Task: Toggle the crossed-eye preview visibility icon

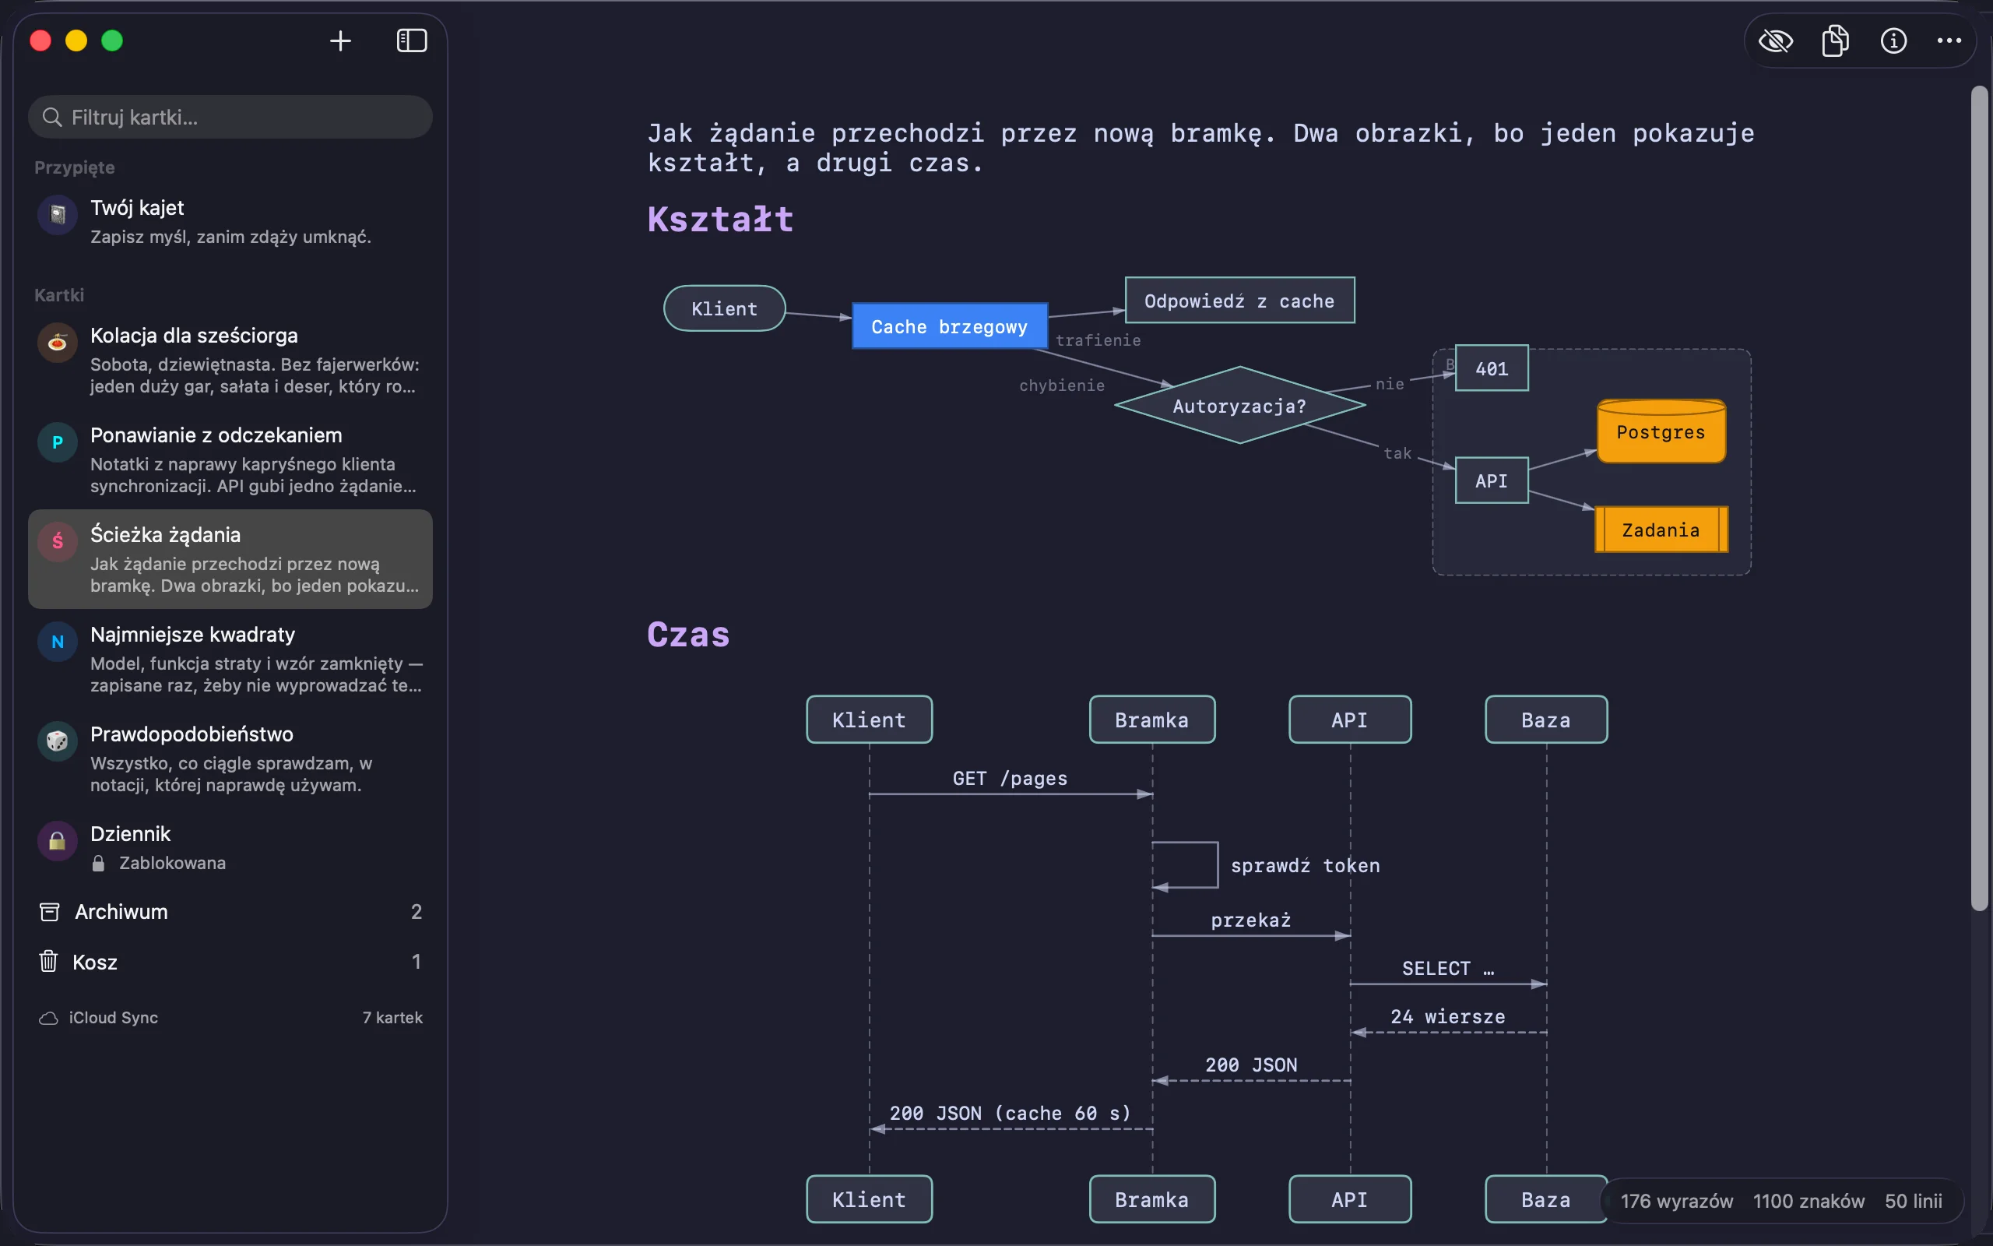Action: [1776, 40]
